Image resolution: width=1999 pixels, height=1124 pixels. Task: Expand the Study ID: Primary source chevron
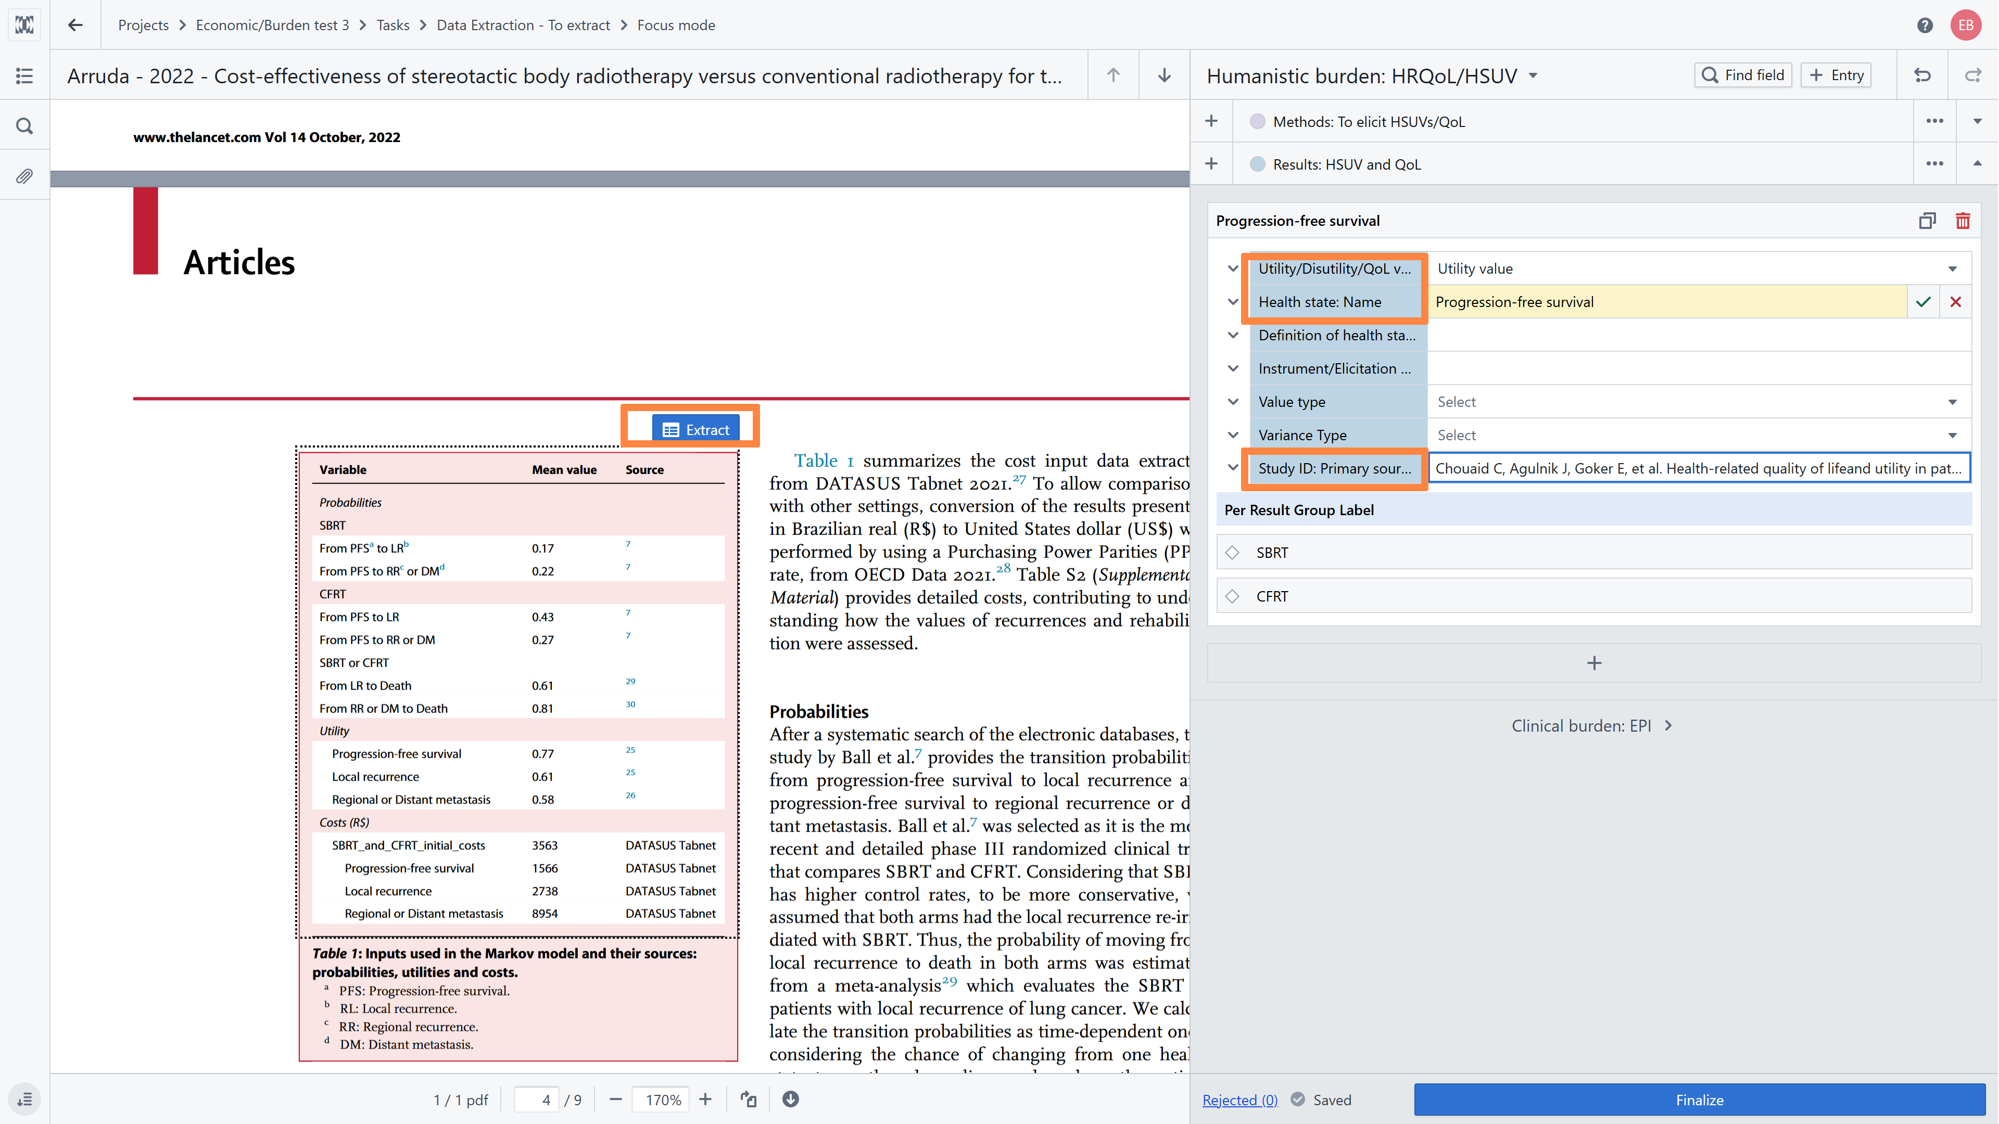(x=1233, y=468)
